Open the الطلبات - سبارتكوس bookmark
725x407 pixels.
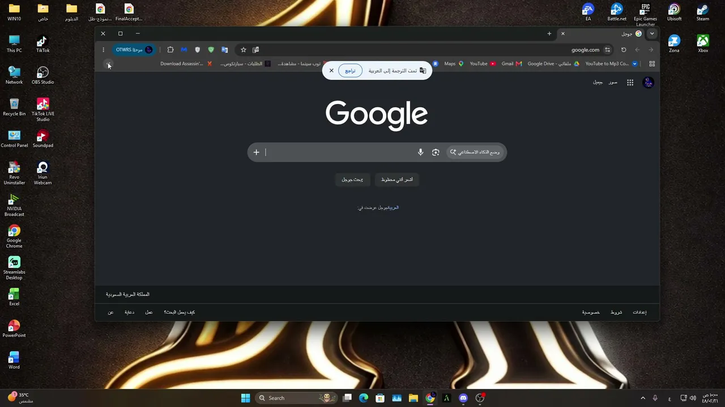pyautogui.click(x=245, y=64)
